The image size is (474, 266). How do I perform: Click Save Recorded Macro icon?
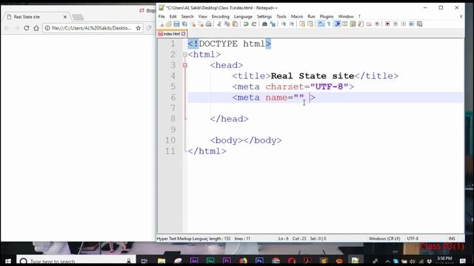tap(420, 24)
